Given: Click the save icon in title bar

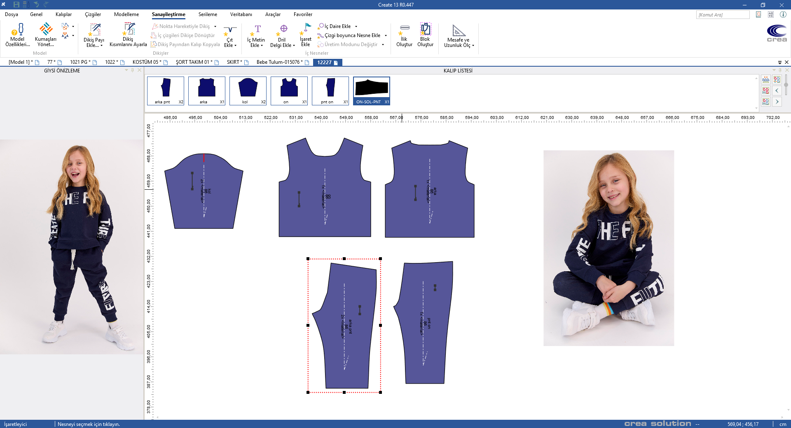Looking at the screenshot, I should [x=16, y=5].
